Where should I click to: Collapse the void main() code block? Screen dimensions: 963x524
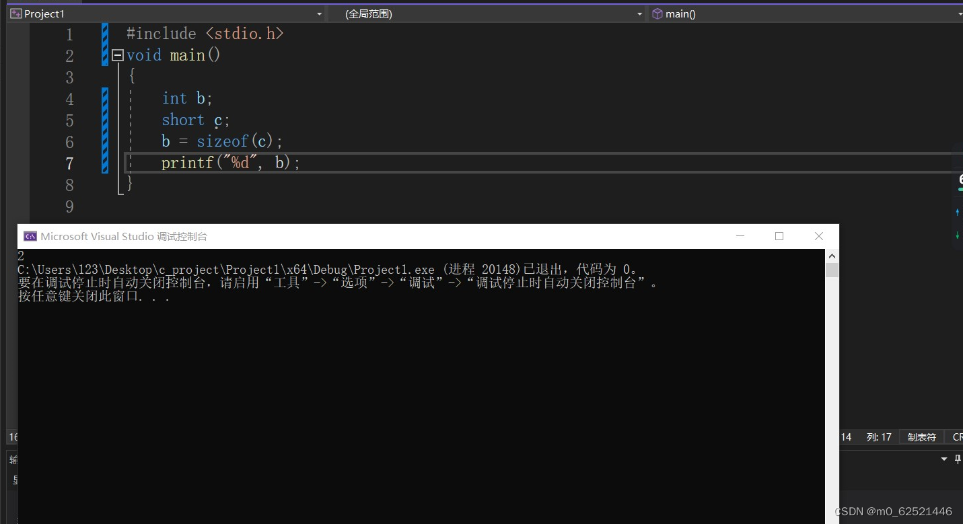pos(118,55)
